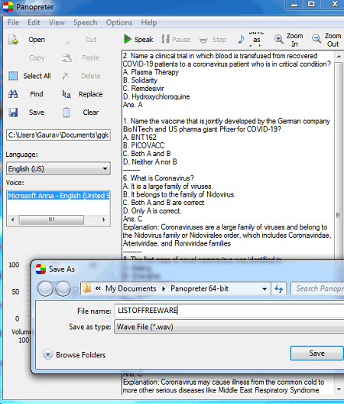Start speech with the Speak play icon

click(x=128, y=39)
